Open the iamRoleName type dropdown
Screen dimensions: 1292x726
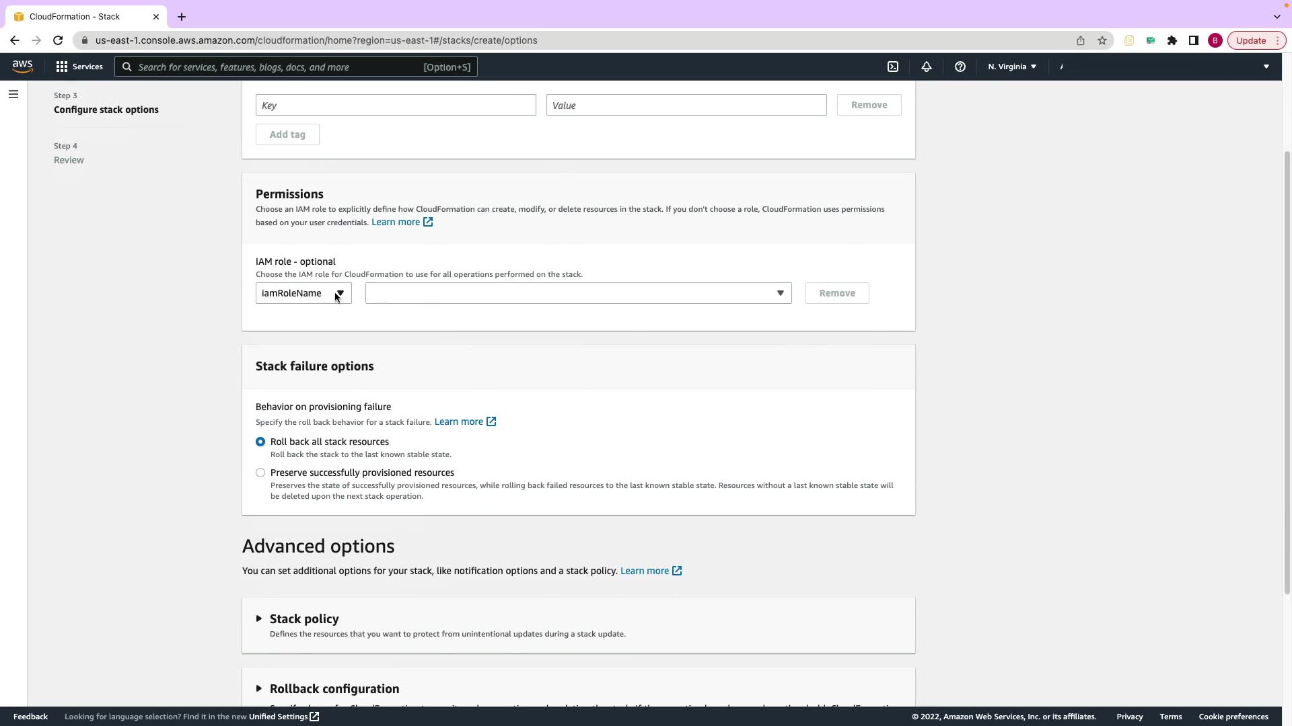click(303, 293)
